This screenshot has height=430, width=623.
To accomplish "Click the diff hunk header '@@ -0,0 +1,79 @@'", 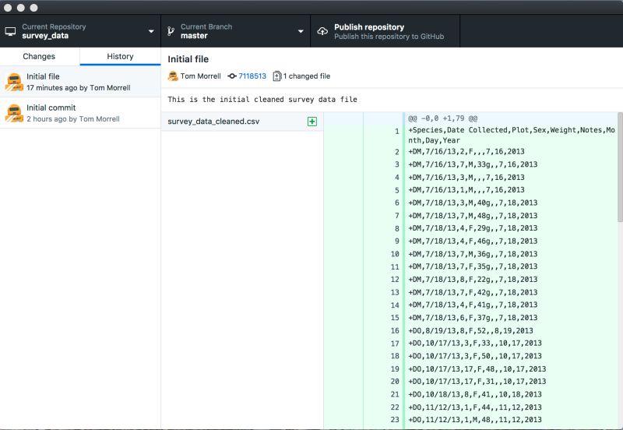I will (442, 118).
